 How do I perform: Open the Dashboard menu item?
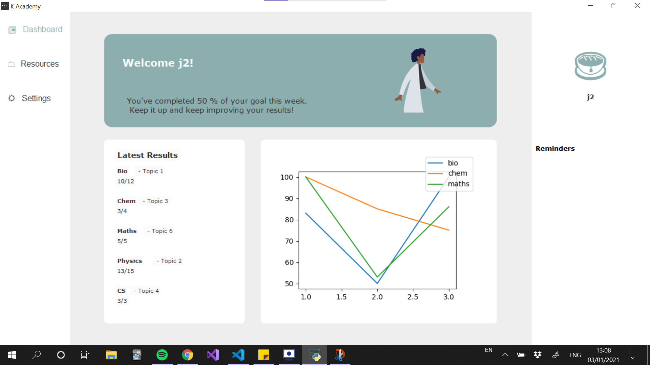point(43,29)
